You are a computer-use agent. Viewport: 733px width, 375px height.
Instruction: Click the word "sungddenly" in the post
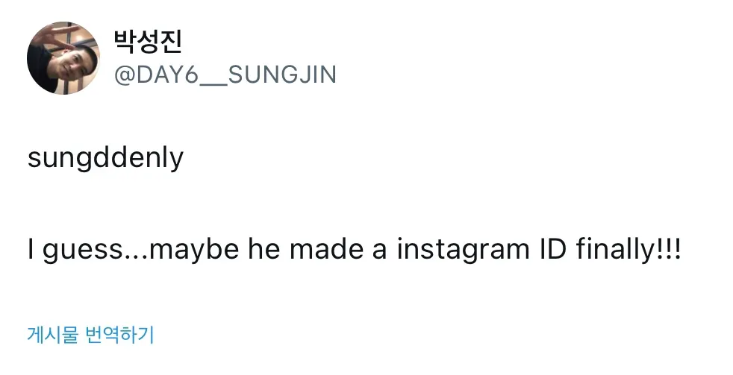[105, 160]
